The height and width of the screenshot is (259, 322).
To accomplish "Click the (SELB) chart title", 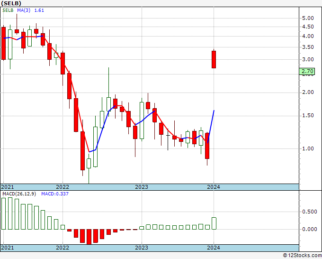I will click(11, 3).
